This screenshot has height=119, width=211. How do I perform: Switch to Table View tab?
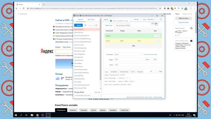[x=108, y=25]
